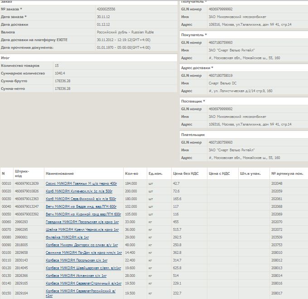Select Поставщик GLN number 4606979999992
The height and width of the screenshot is (299, 308).
pyautogui.click(x=221, y=109)
